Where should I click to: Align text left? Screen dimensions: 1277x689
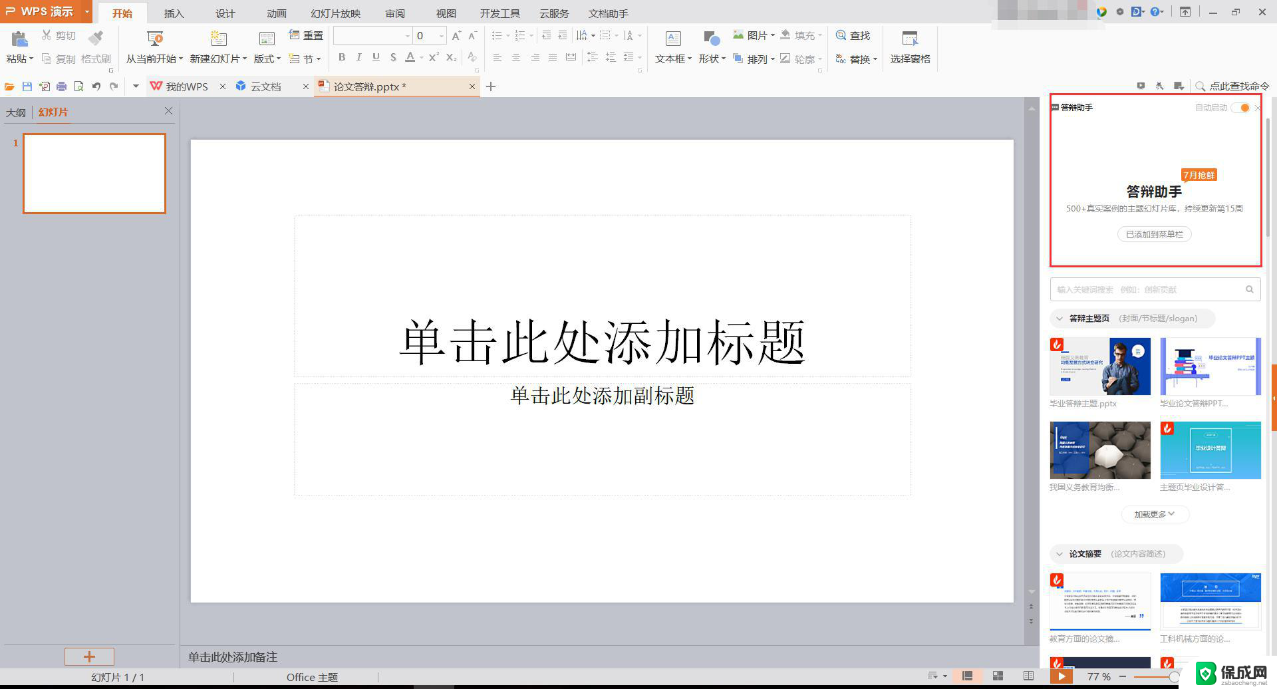point(497,58)
